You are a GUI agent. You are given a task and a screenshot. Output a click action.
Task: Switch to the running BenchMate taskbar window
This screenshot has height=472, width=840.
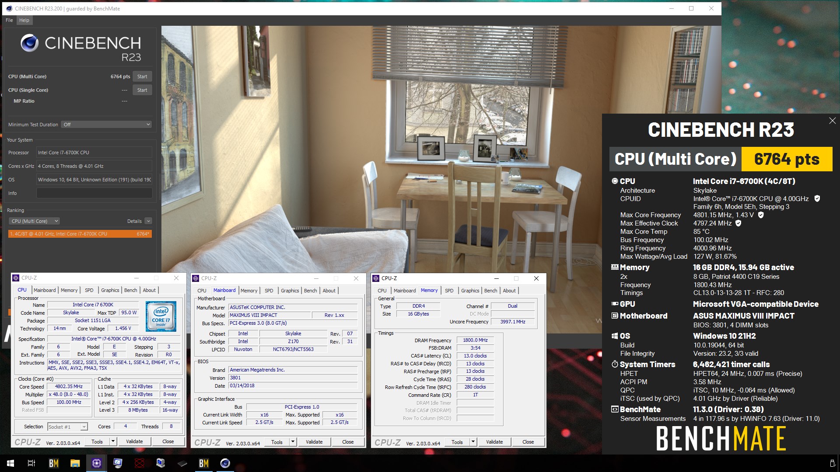203,463
